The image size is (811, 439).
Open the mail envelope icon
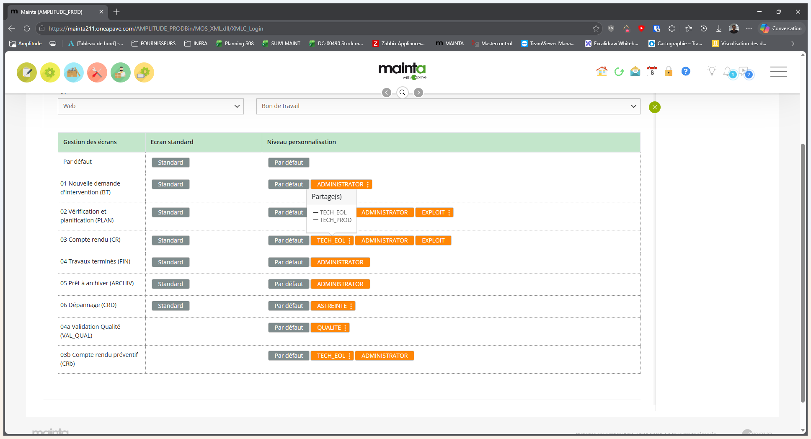tap(635, 72)
